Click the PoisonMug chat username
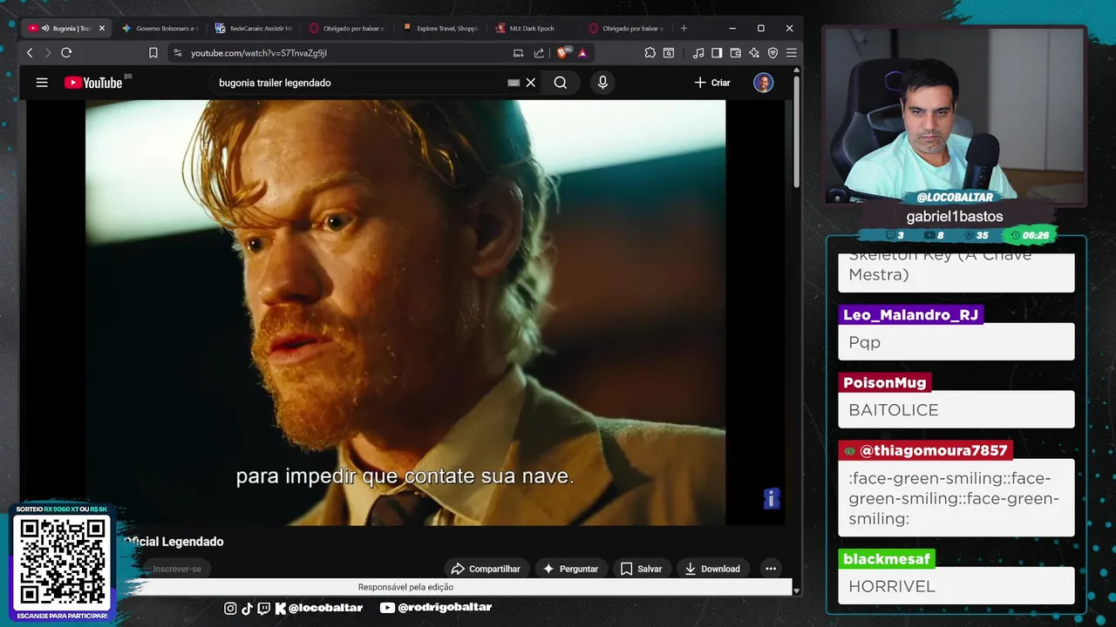 click(884, 383)
